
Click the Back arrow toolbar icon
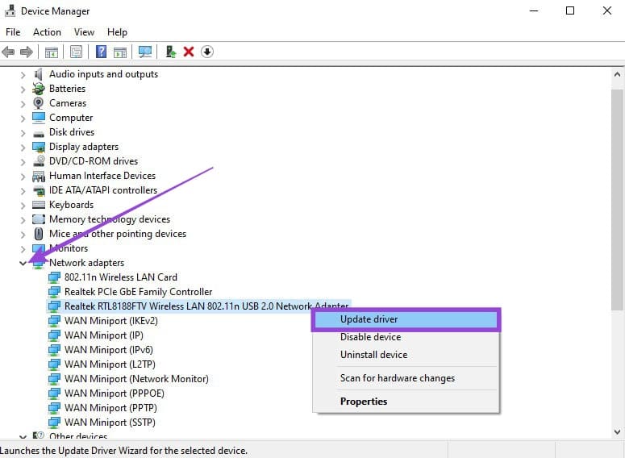(8, 52)
